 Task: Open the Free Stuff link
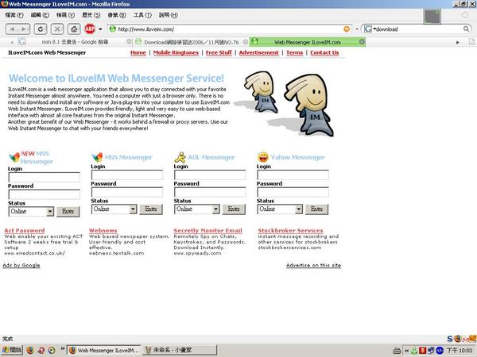[x=219, y=53]
